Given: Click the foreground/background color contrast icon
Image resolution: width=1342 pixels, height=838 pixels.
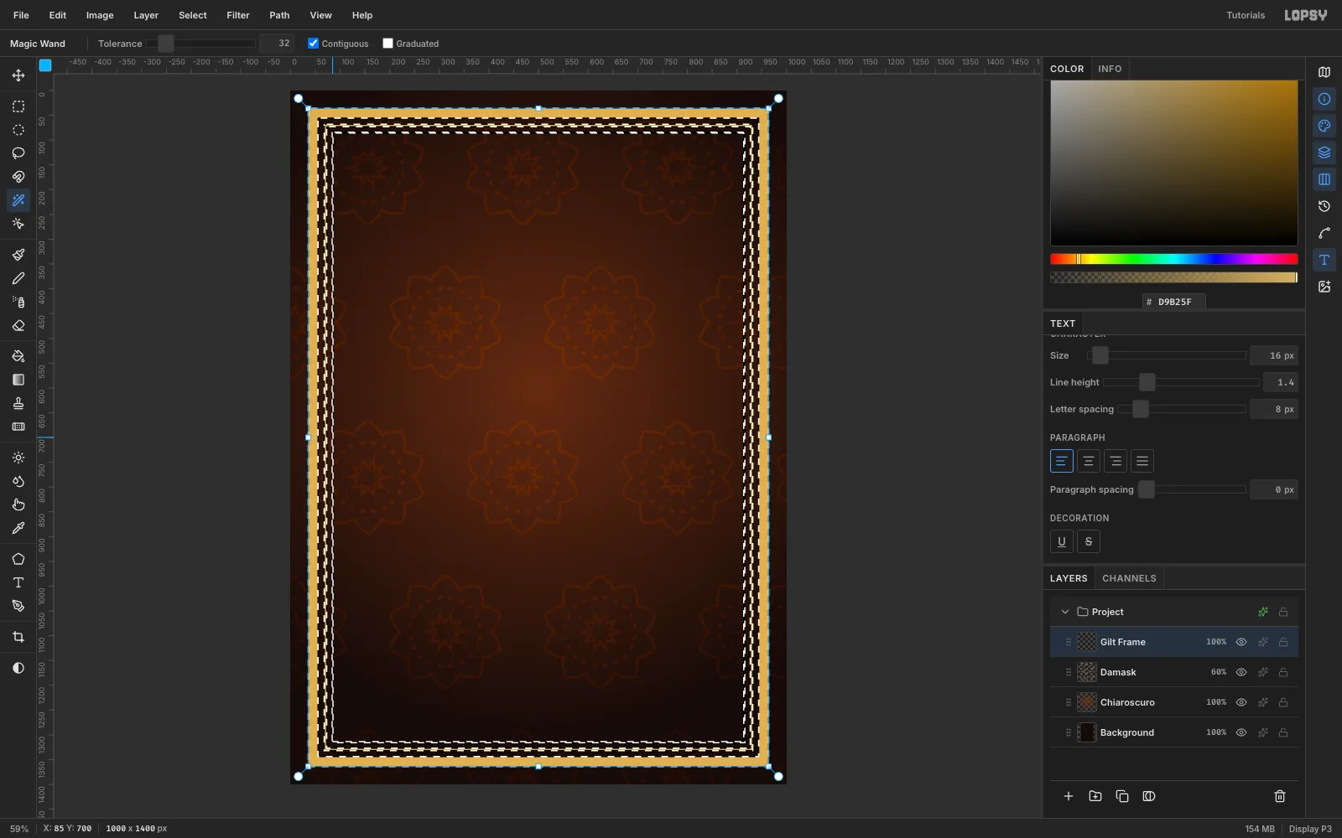Looking at the screenshot, I should pyautogui.click(x=18, y=668).
